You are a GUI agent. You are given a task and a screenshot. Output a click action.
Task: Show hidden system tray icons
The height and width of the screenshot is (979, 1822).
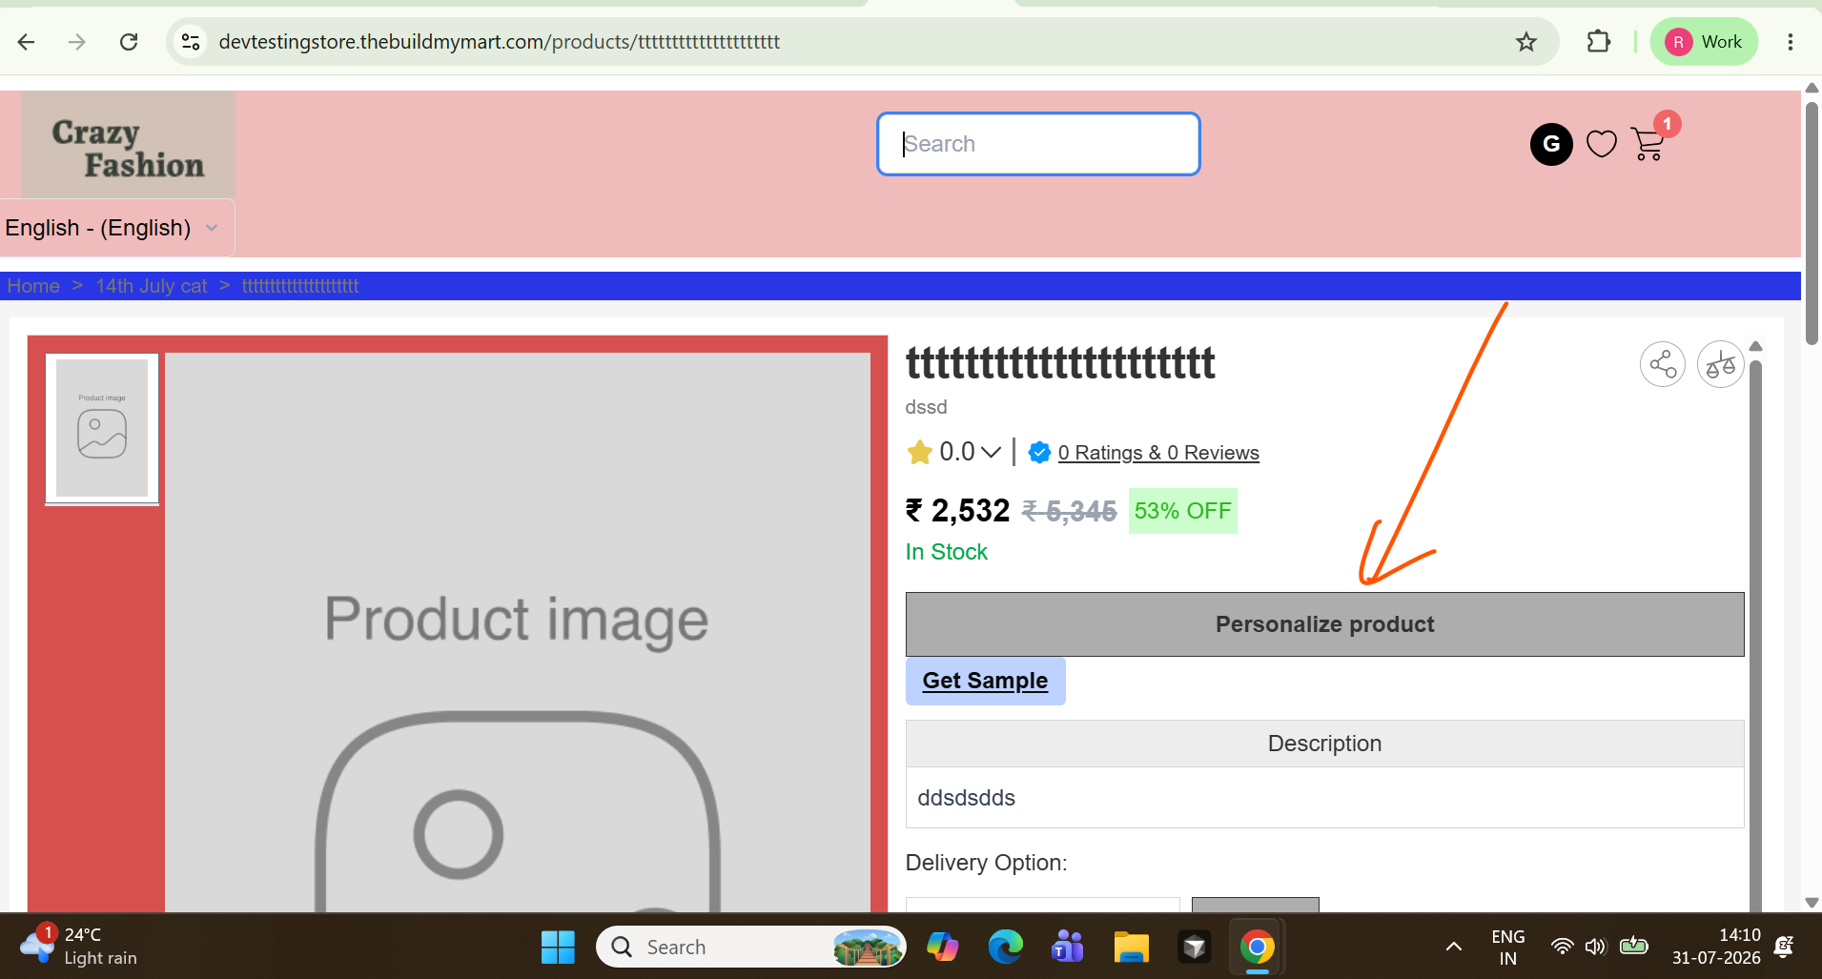1454,947
